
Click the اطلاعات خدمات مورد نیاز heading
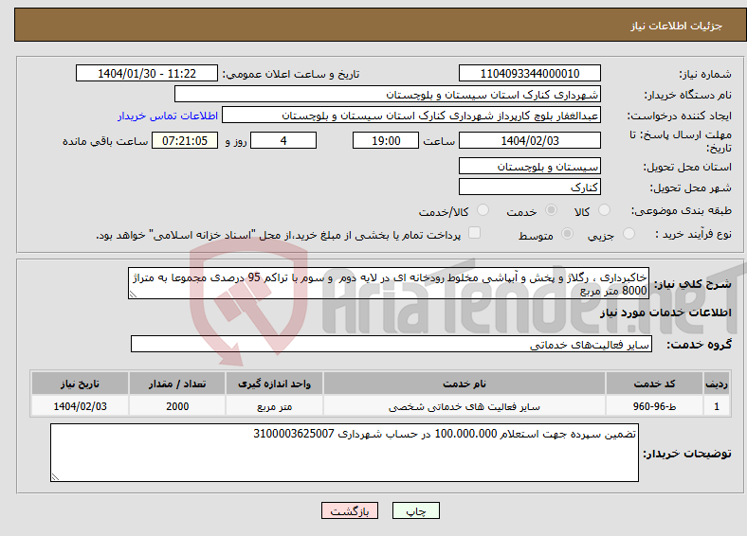[x=665, y=313]
